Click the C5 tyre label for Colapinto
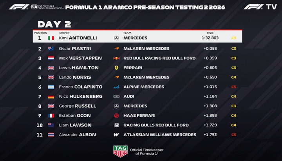282x161 pixels. click(x=233, y=87)
